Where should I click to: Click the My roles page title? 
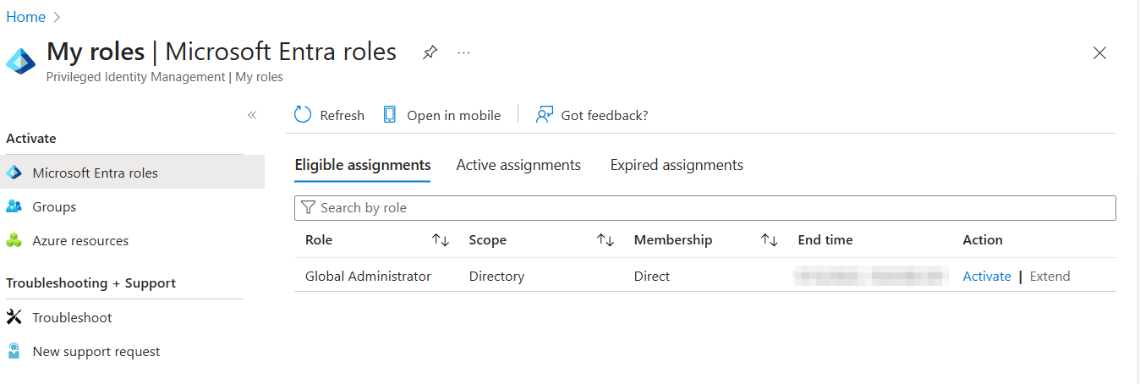(x=222, y=52)
